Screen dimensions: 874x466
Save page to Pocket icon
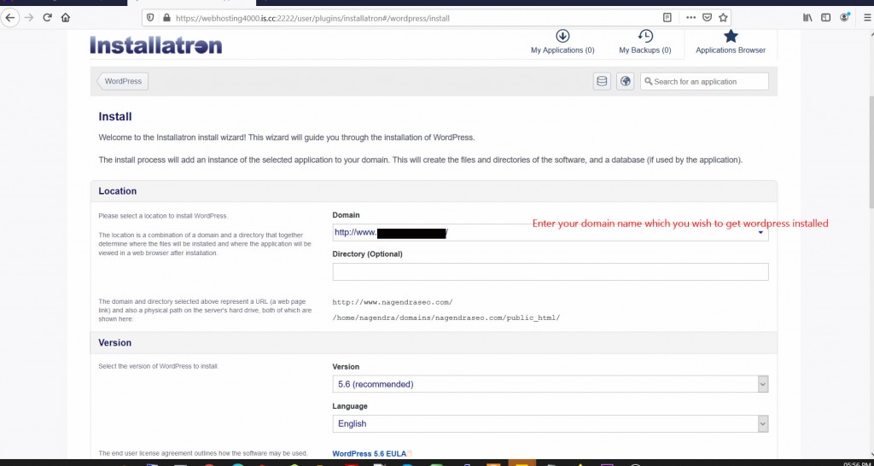(707, 17)
